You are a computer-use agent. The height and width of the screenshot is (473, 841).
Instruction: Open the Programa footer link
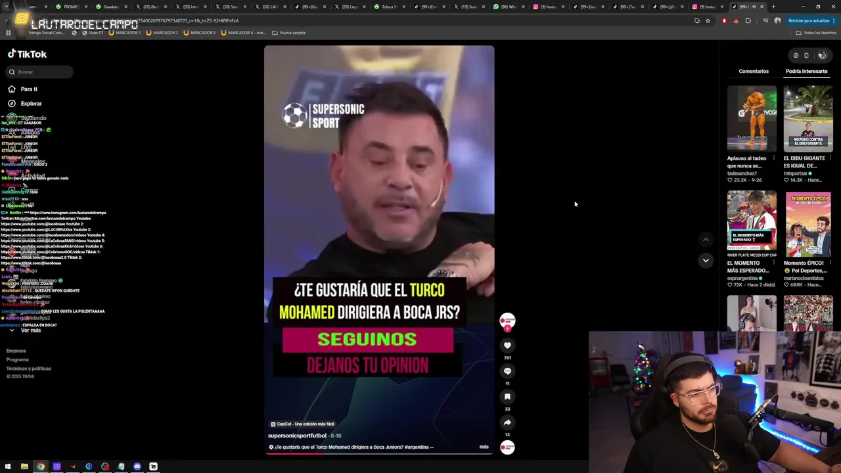coord(18,359)
